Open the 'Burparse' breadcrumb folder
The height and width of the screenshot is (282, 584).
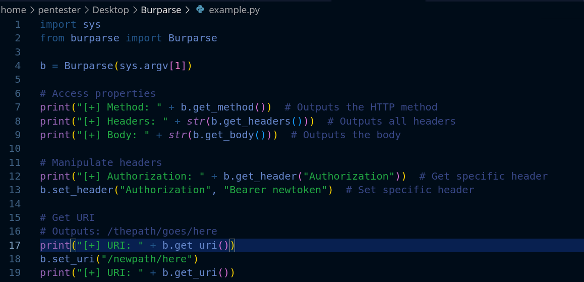161,10
